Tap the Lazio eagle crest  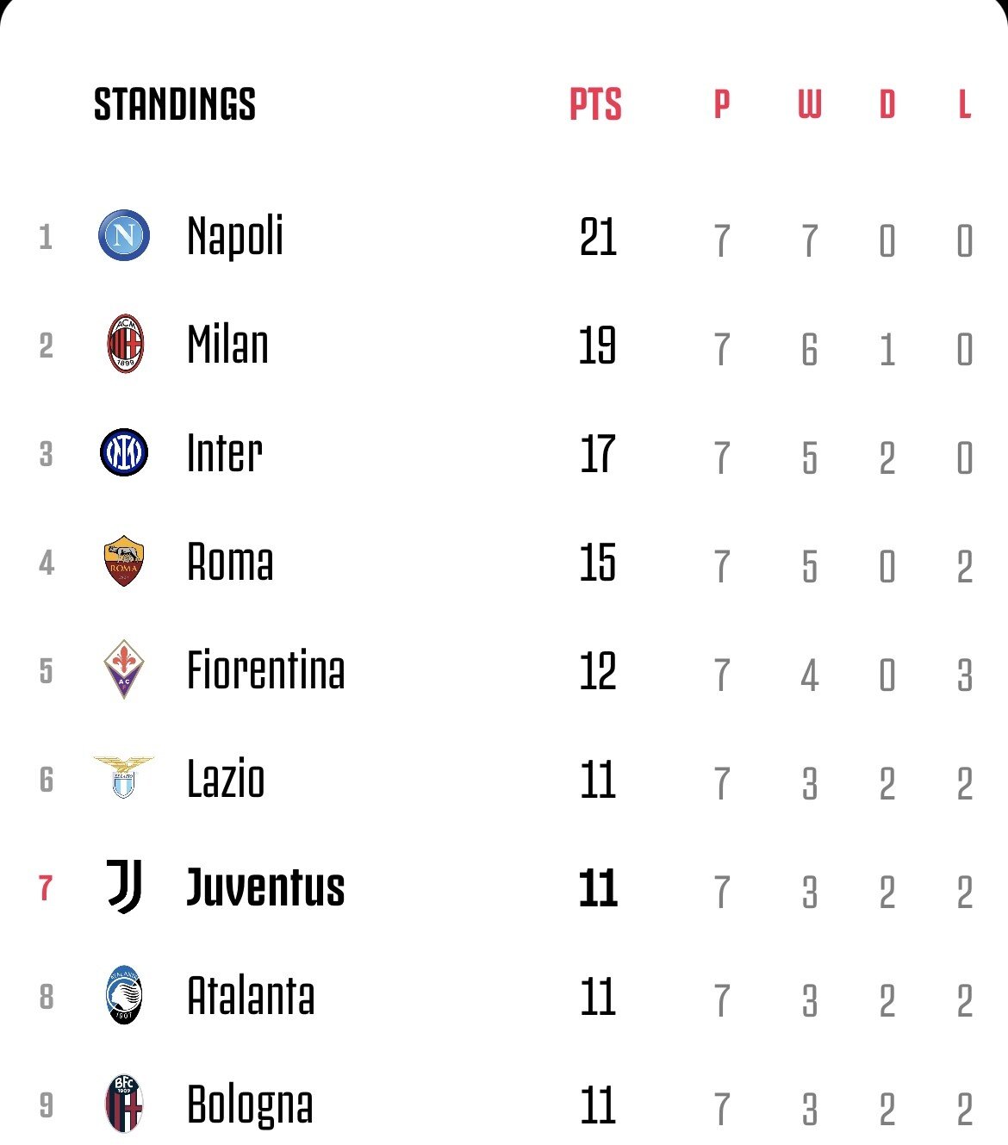click(x=123, y=777)
